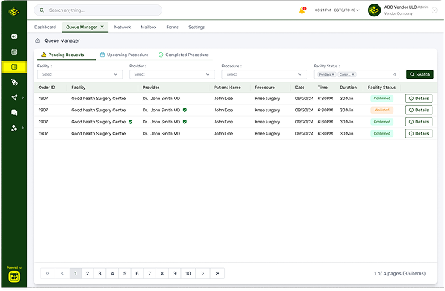Screen dimensions: 445x291
Task: Open Details for the third row
Action: click(419, 122)
